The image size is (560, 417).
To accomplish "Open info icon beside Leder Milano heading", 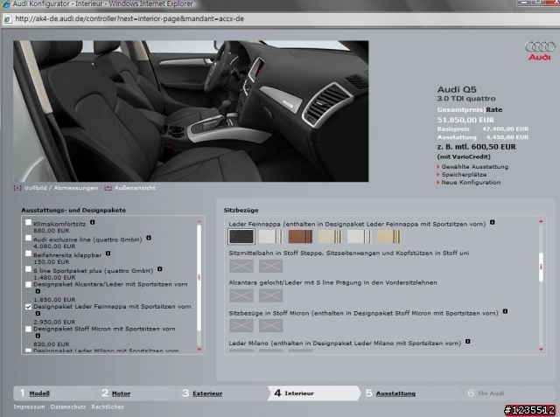I will tap(467, 341).
